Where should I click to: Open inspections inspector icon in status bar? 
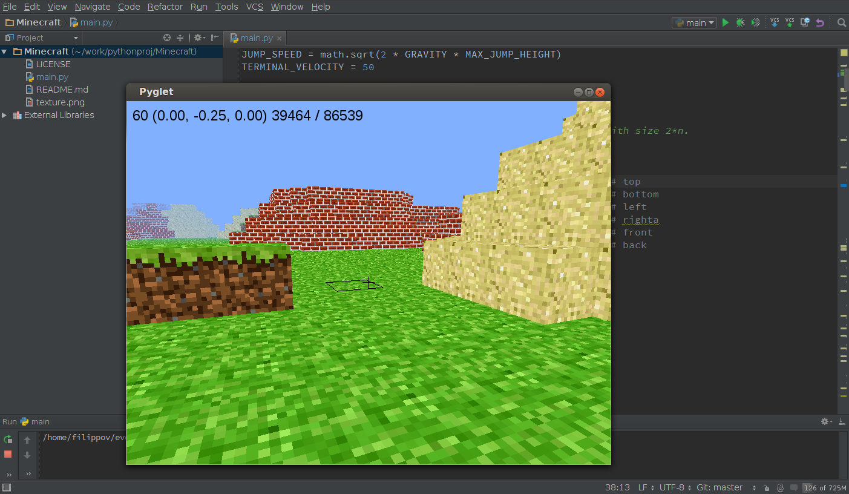781,488
